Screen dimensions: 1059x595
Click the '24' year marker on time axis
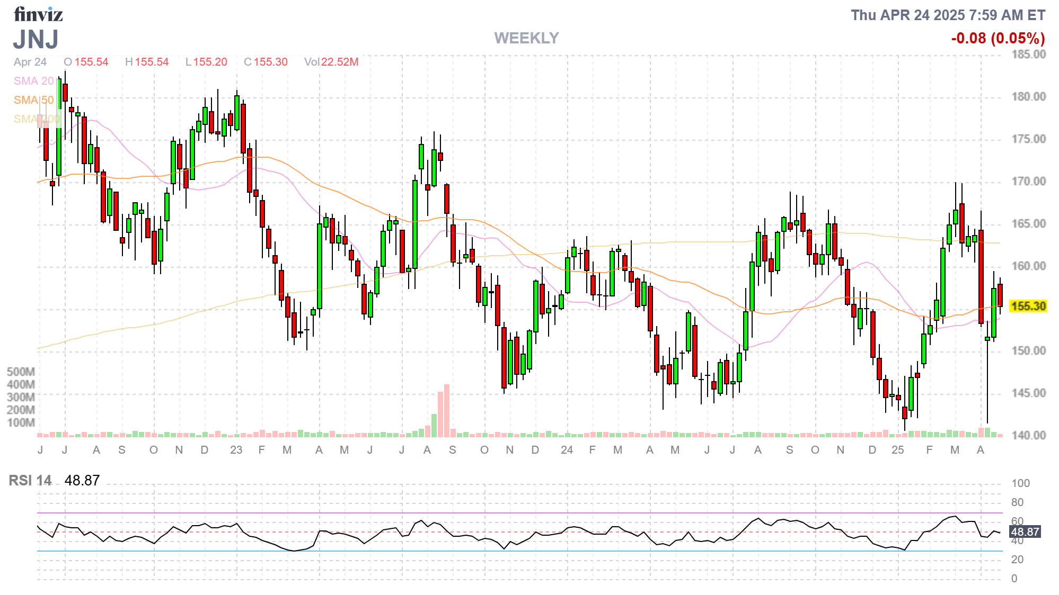pyautogui.click(x=567, y=450)
